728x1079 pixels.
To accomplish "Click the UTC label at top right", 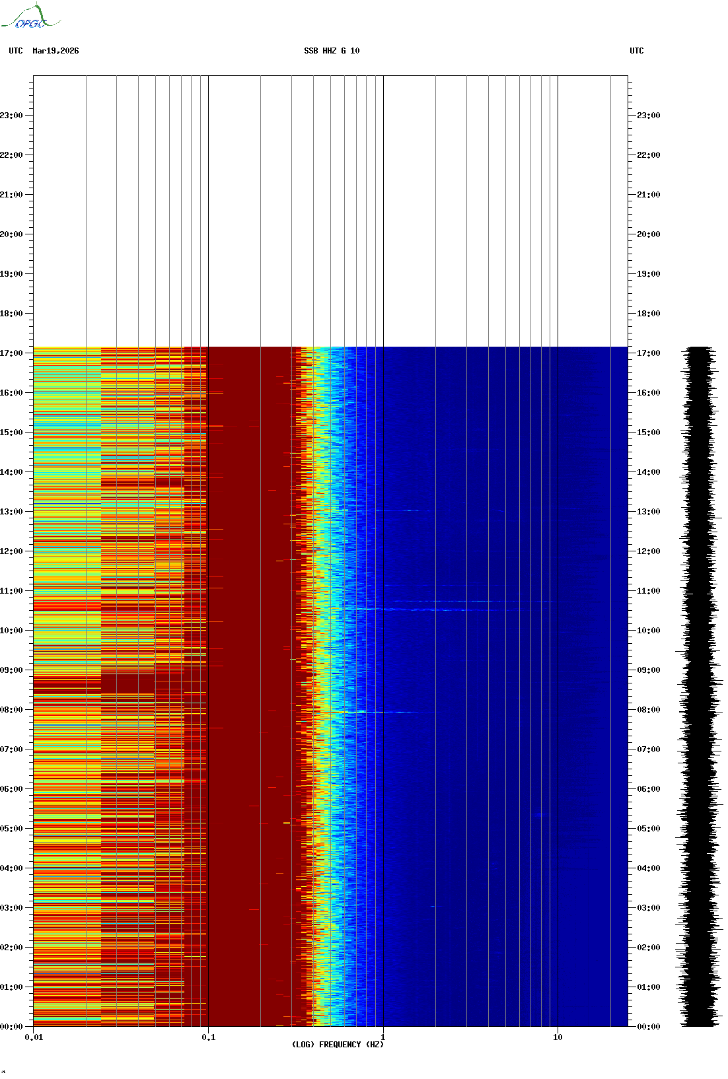I will (636, 51).
